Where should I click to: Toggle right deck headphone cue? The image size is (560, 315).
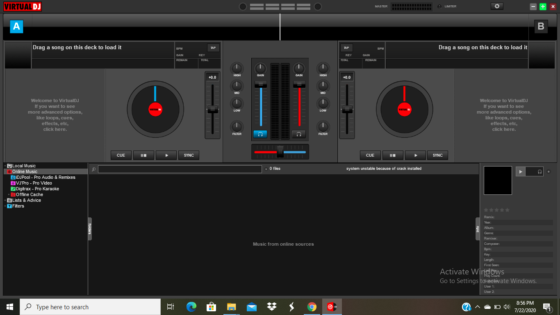pos(299,134)
